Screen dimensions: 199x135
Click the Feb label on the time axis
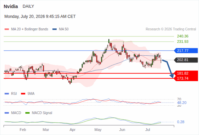(23, 130)
